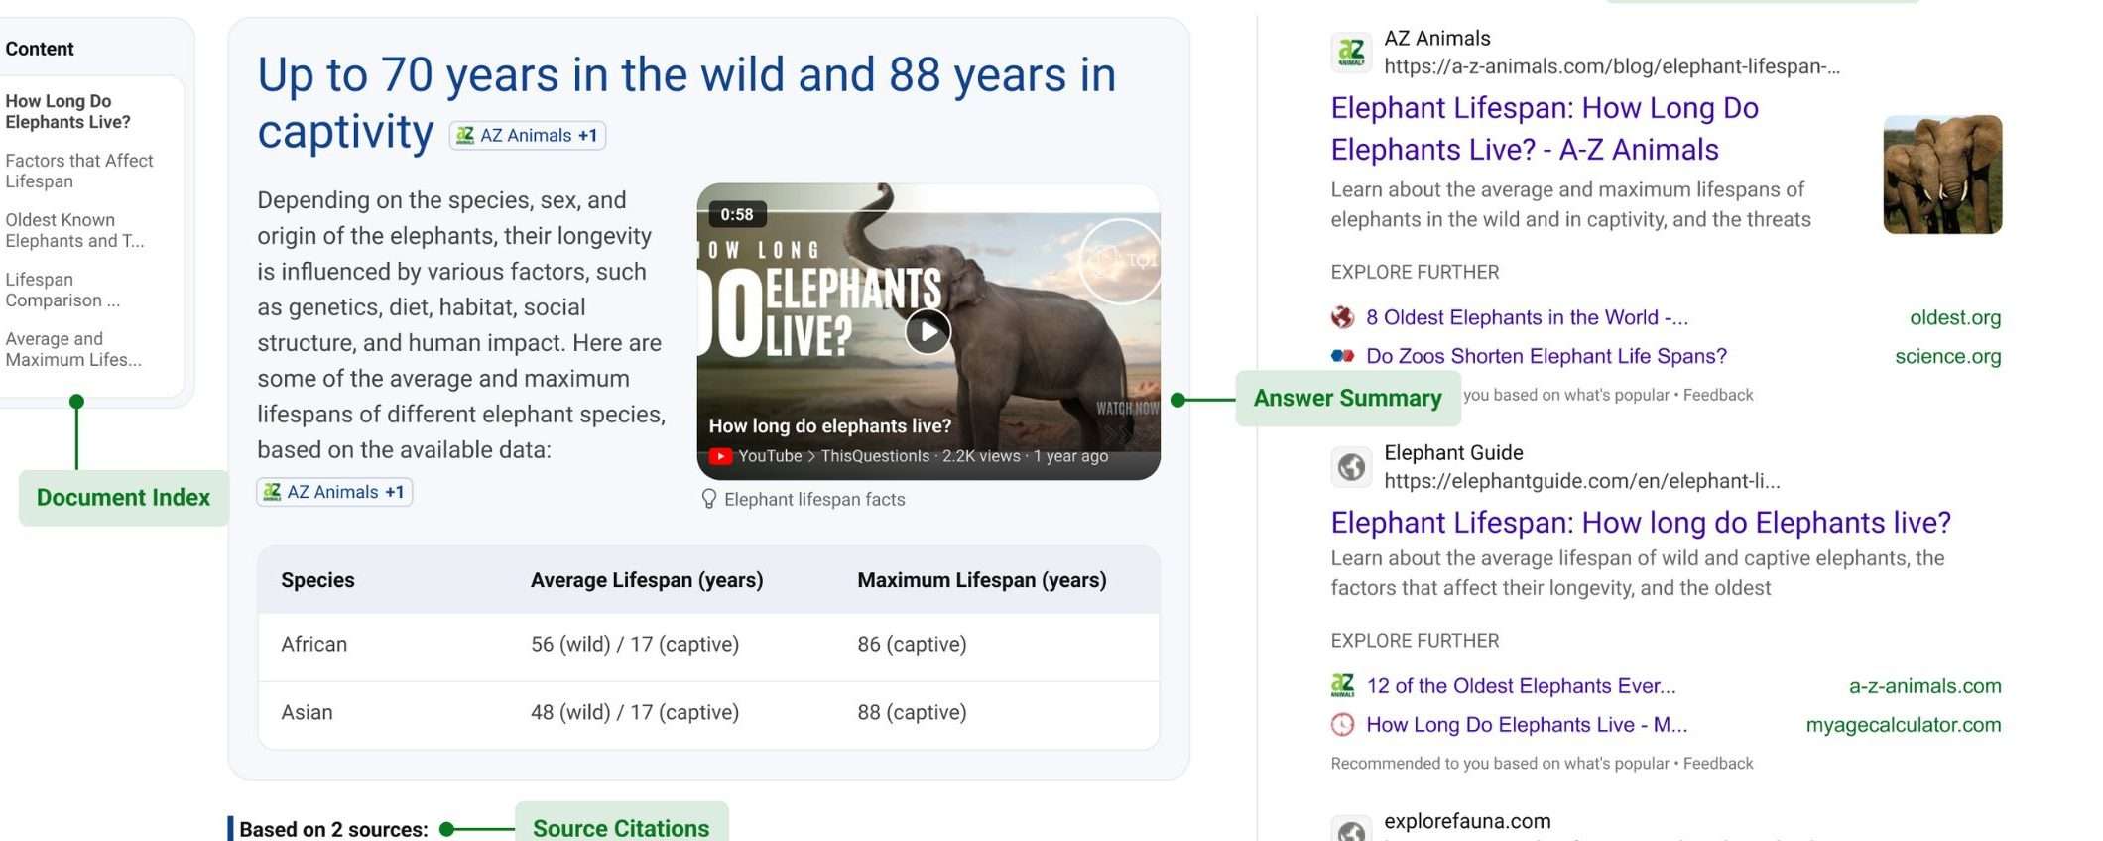The height and width of the screenshot is (841, 2103).
Task: Click the oldest.org favicon icon
Action: pyautogui.click(x=1342, y=317)
